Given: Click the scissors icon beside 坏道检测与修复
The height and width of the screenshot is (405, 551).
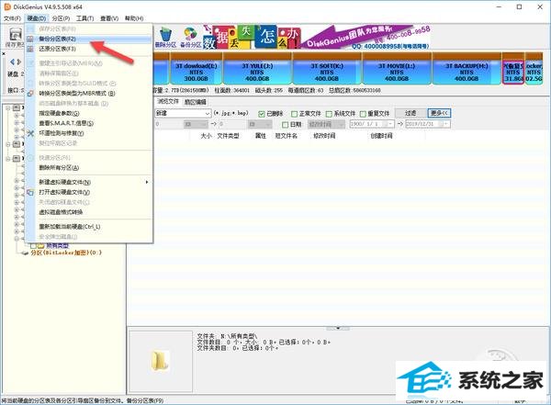Looking at the screenshot, I should (30, 133).
